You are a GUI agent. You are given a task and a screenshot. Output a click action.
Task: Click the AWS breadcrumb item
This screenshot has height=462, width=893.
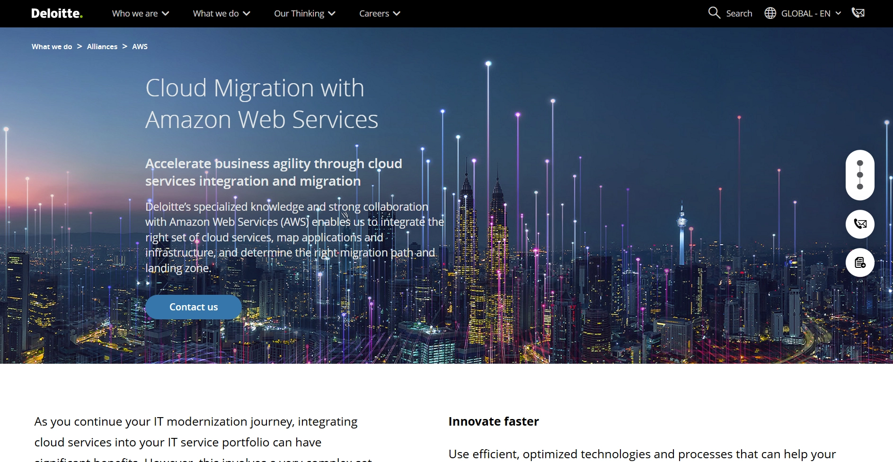[x=140, y=46]
